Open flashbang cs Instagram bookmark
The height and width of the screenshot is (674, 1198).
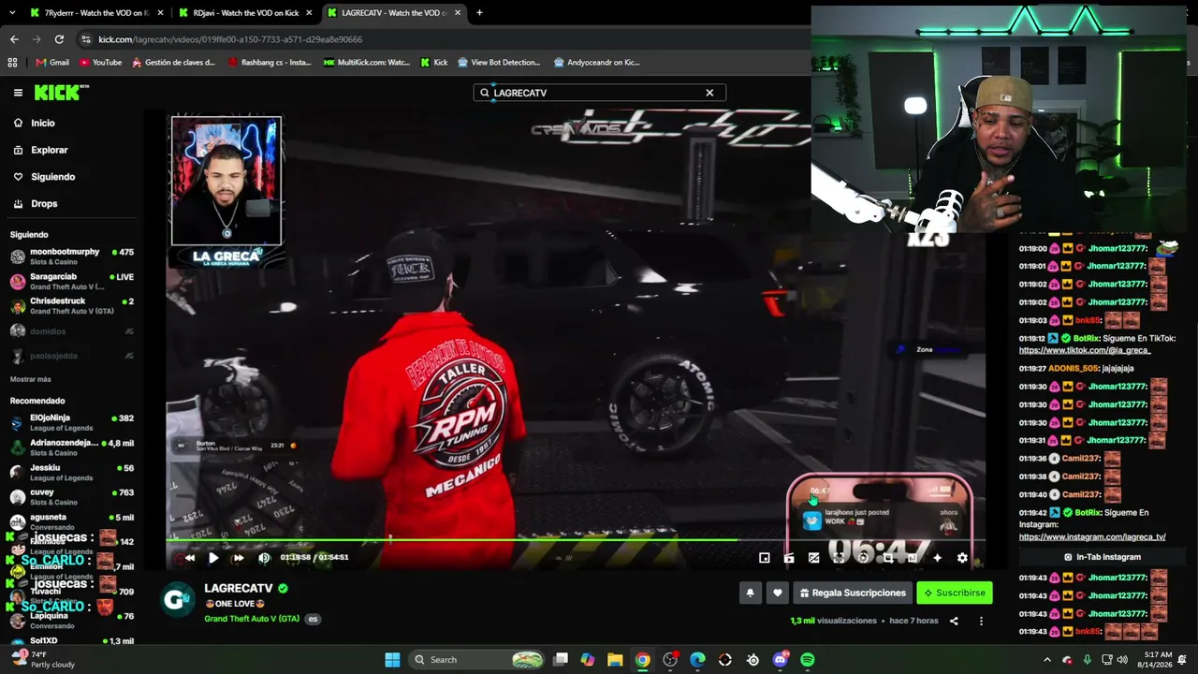point(270,63)
